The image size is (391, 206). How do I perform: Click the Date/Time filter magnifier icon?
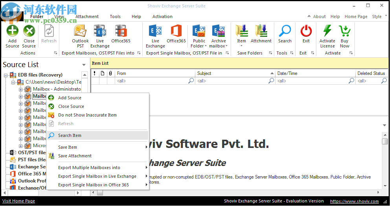[351, 81]
